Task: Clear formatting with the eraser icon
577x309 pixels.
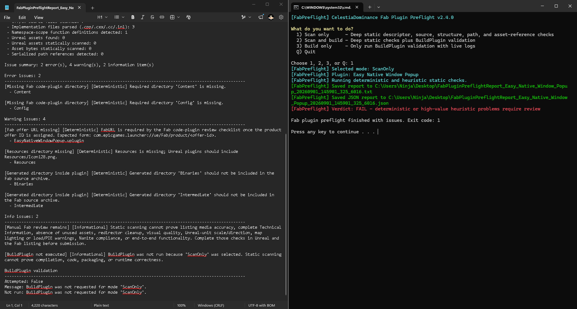Action: pos(188,17)
